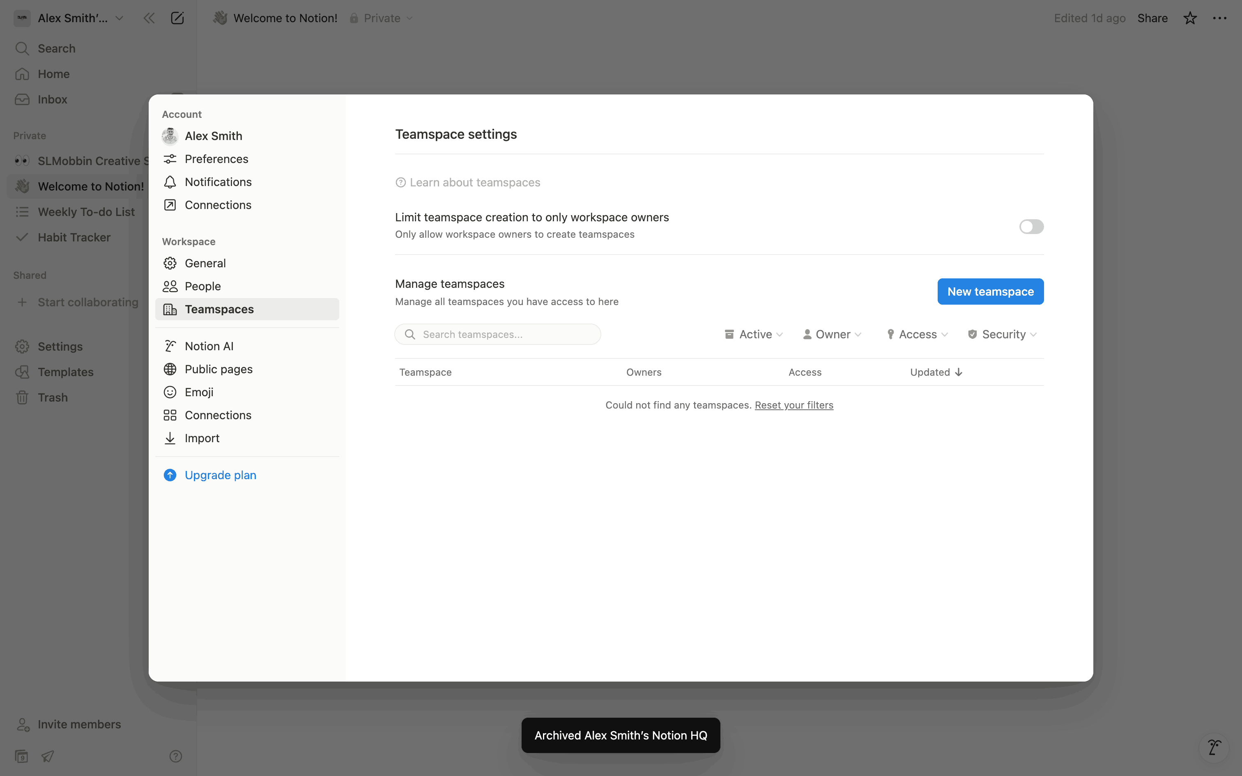
Task: Open Notion AI assistant floating icon
Action: [x=1214, y=747]
